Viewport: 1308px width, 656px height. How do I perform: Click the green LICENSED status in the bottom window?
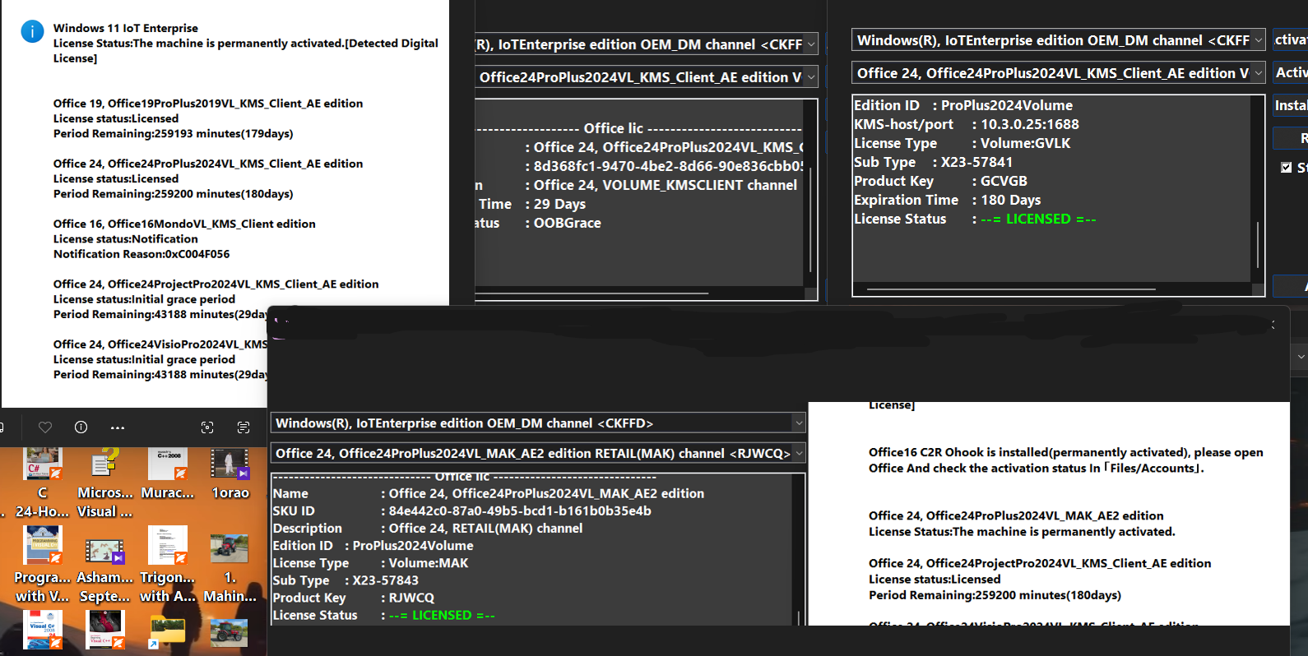pyautogui.click(x=442, y=615)
